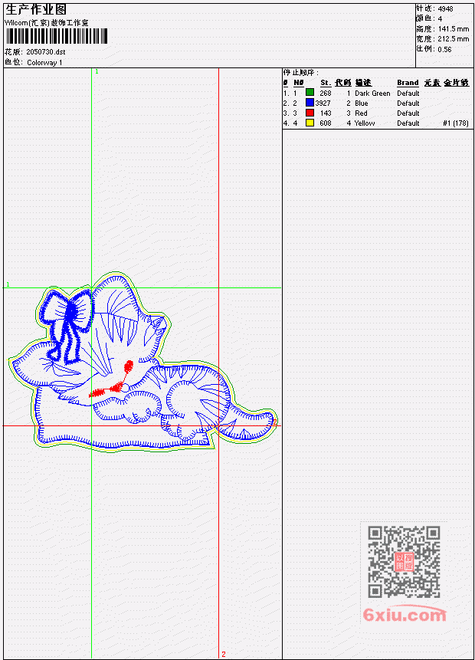Click stitch count 268 in Dark Green row
475x660 pixels.
point(325,94)
